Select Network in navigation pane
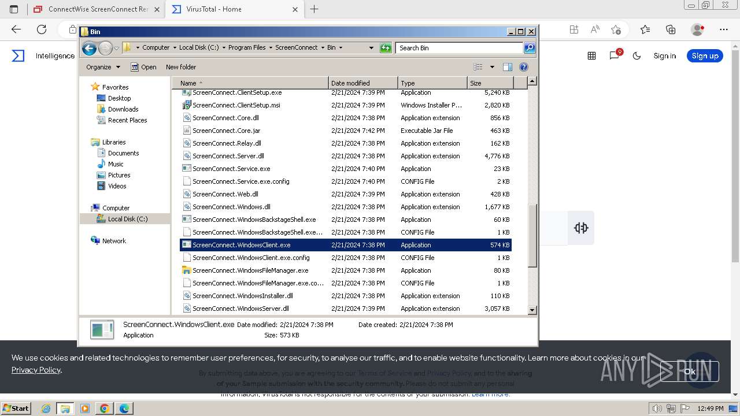This screenshot has height=416, width=740. coord(114,241)
